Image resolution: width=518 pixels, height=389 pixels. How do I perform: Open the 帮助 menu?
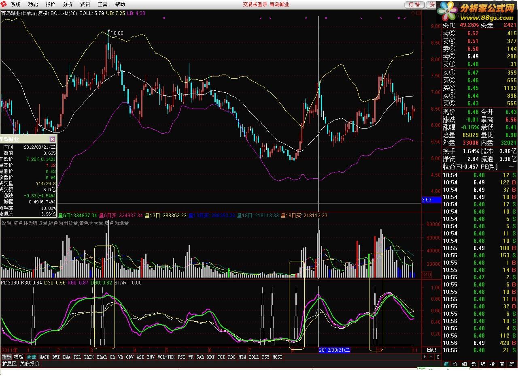pos(120,4)
